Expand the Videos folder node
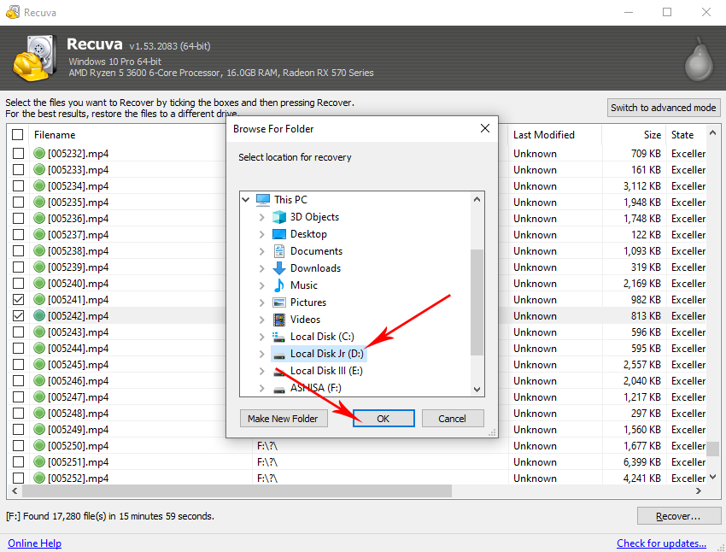Viewport: 726px width, 552px height. pyautogui.click(x=262, y=320)
